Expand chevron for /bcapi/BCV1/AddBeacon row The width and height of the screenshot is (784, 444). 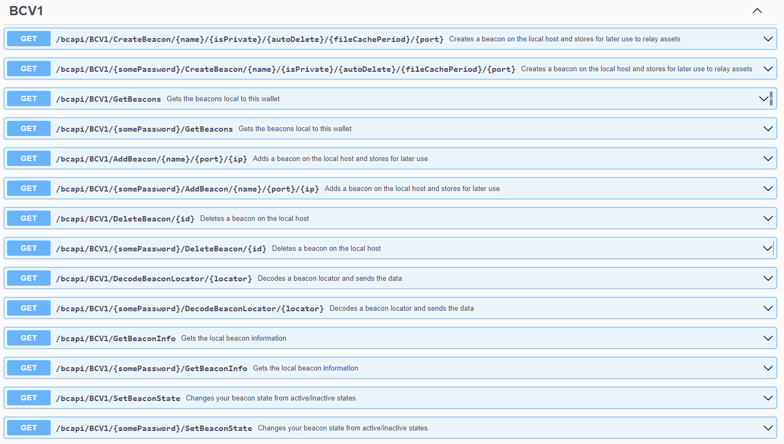tap(768, 159)
